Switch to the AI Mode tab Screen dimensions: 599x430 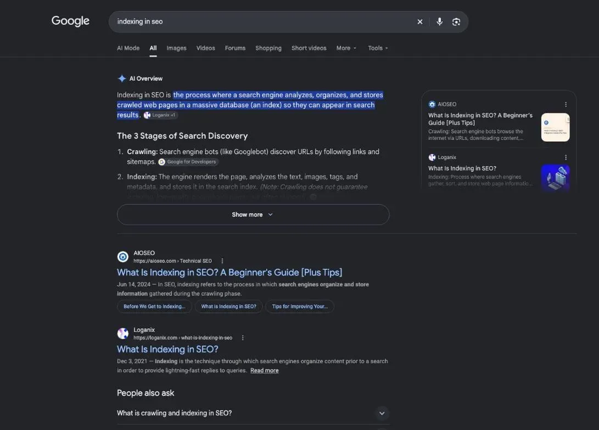(x=128, y=48)
